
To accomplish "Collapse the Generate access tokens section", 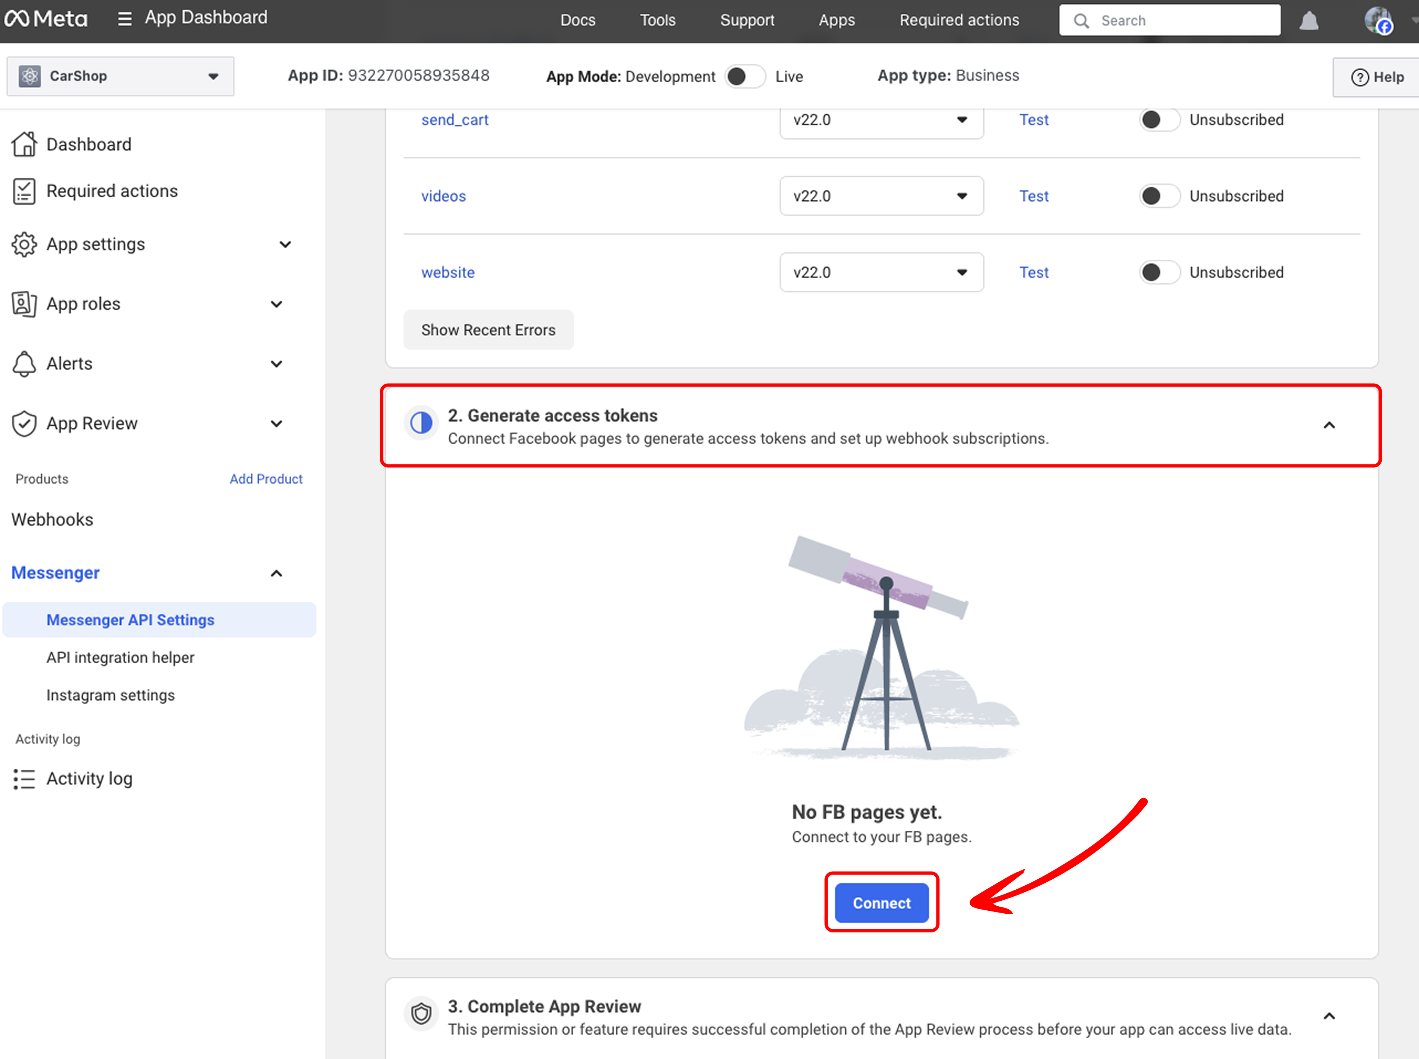I will (x=1329, y=425).
